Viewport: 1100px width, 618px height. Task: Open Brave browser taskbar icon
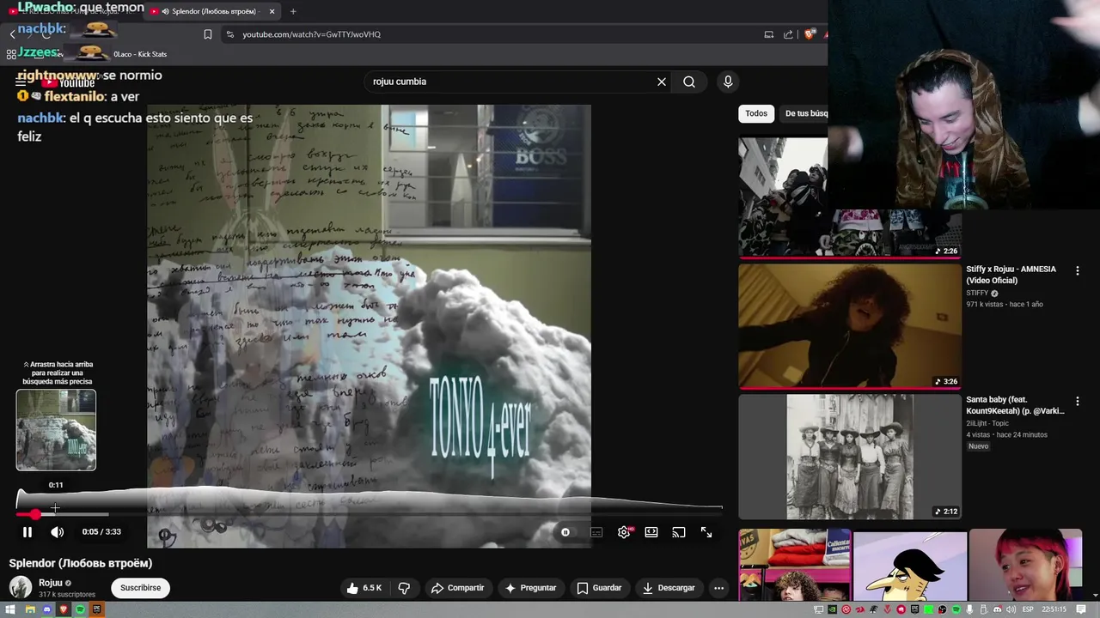click(x=64, y=609)
